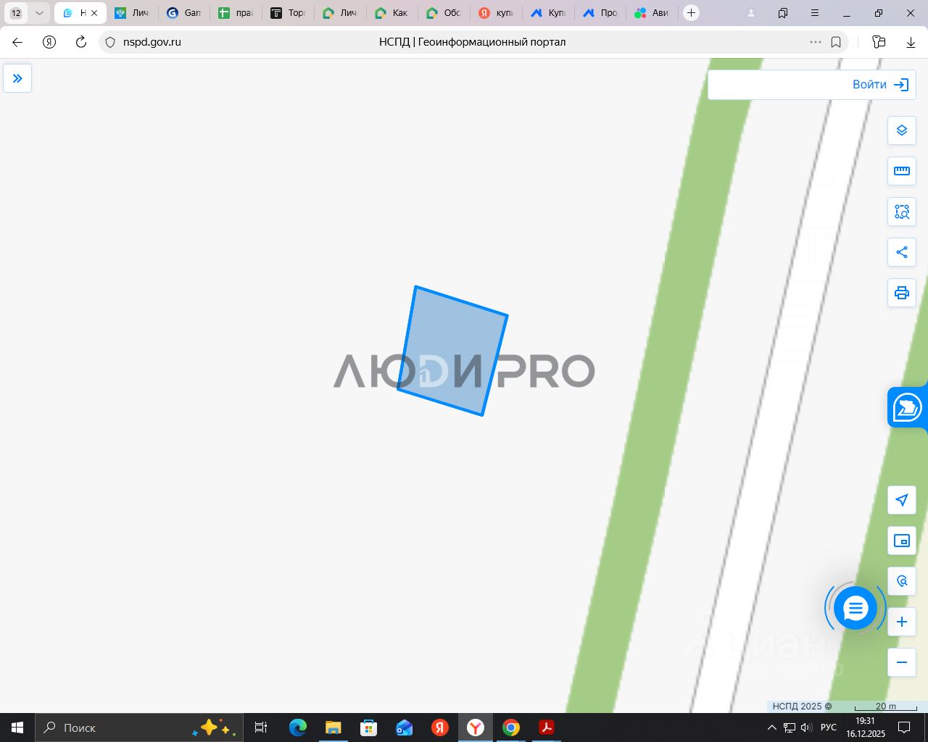This screenshot has width=928, height=742.
Task: Switch to the Gar tab
Action: pyautogui.click(x=183, y=13)
